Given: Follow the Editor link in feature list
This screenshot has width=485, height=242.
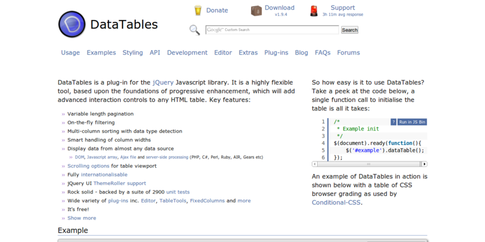Looking at the screenshot, I should [149, 201].
